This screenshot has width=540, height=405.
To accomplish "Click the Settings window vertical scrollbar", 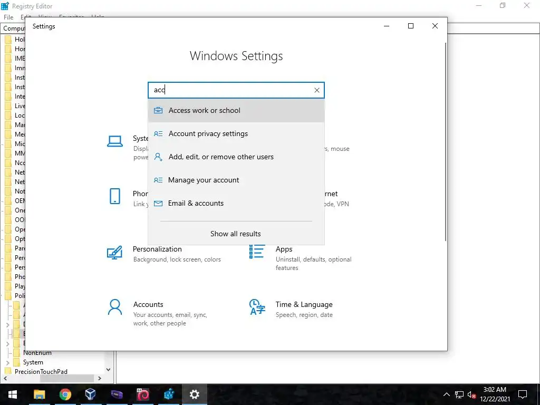I will coord(445,141).
